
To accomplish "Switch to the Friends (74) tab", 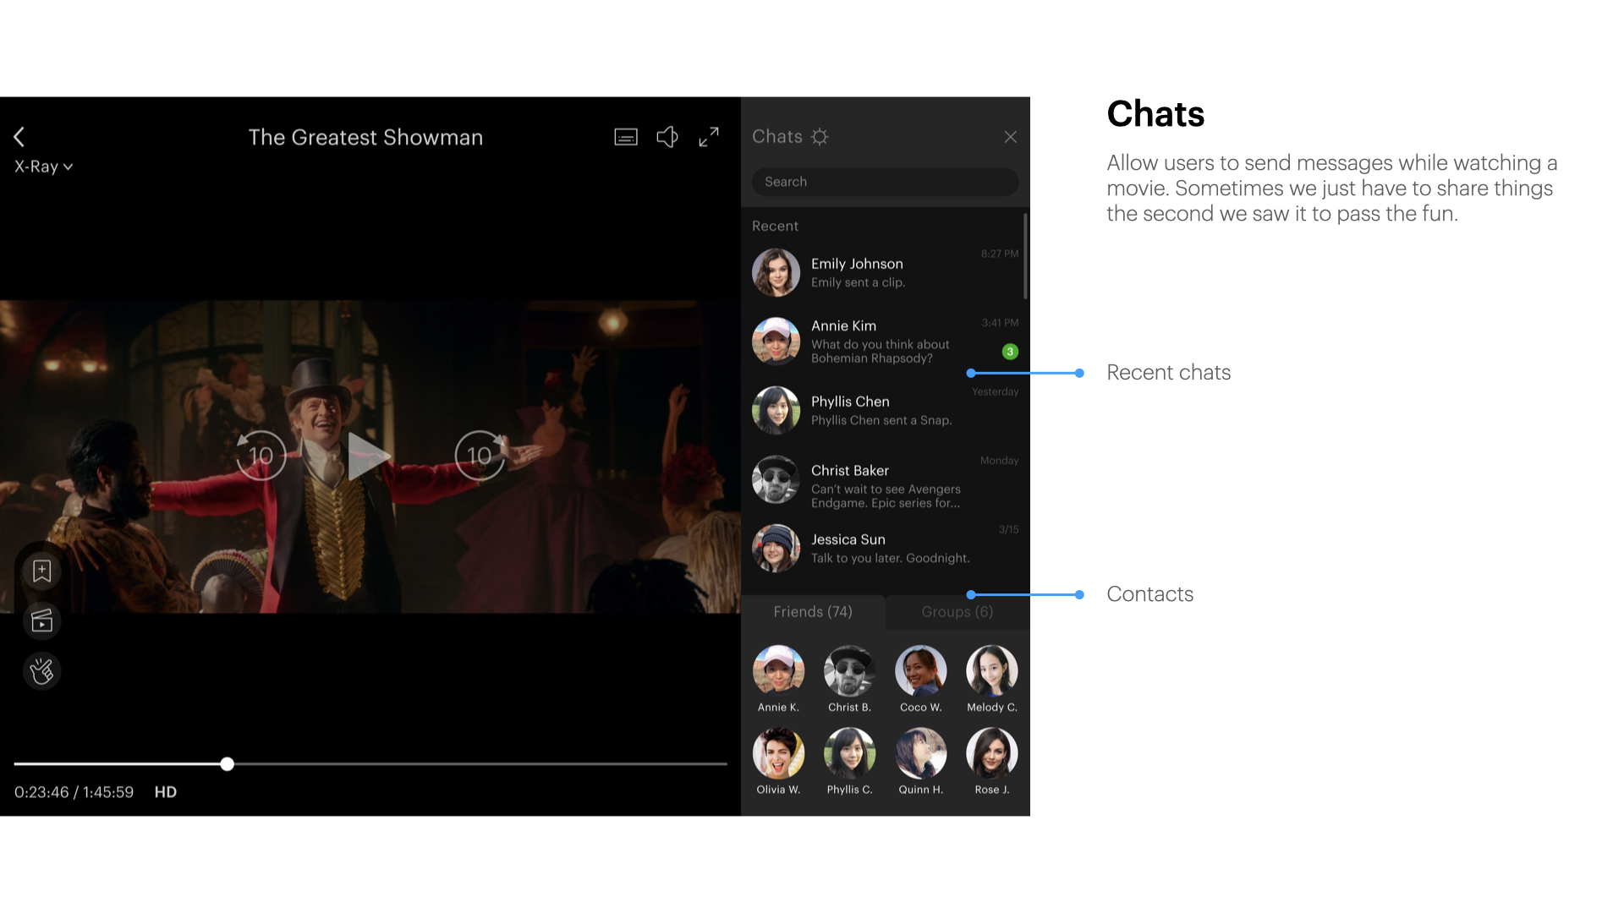I will pos(813,612).
